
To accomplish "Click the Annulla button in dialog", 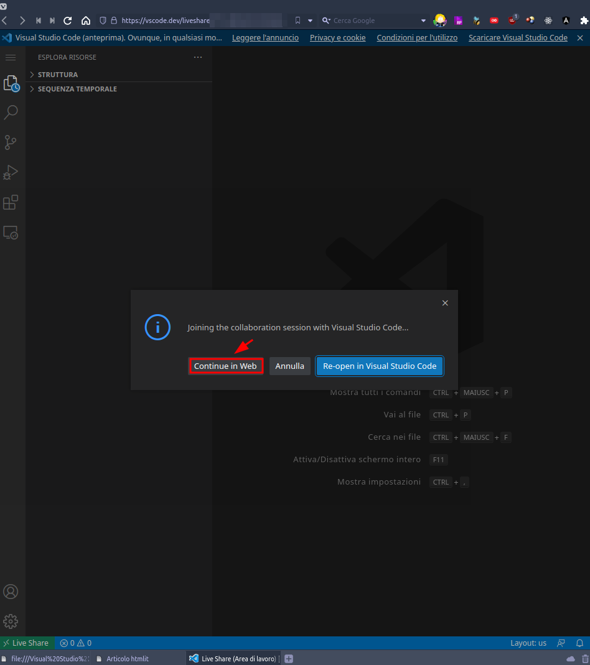I will 289,366.
